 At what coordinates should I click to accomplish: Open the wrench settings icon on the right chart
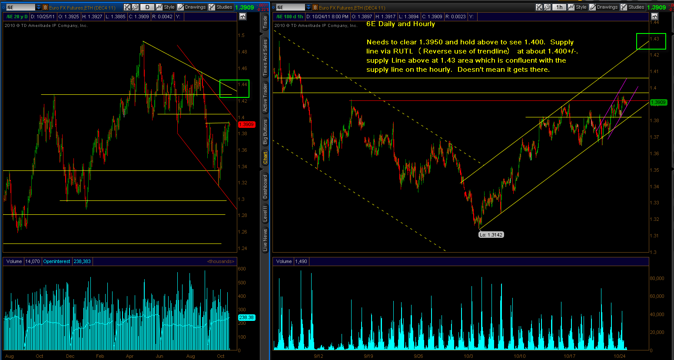[547, 7]
